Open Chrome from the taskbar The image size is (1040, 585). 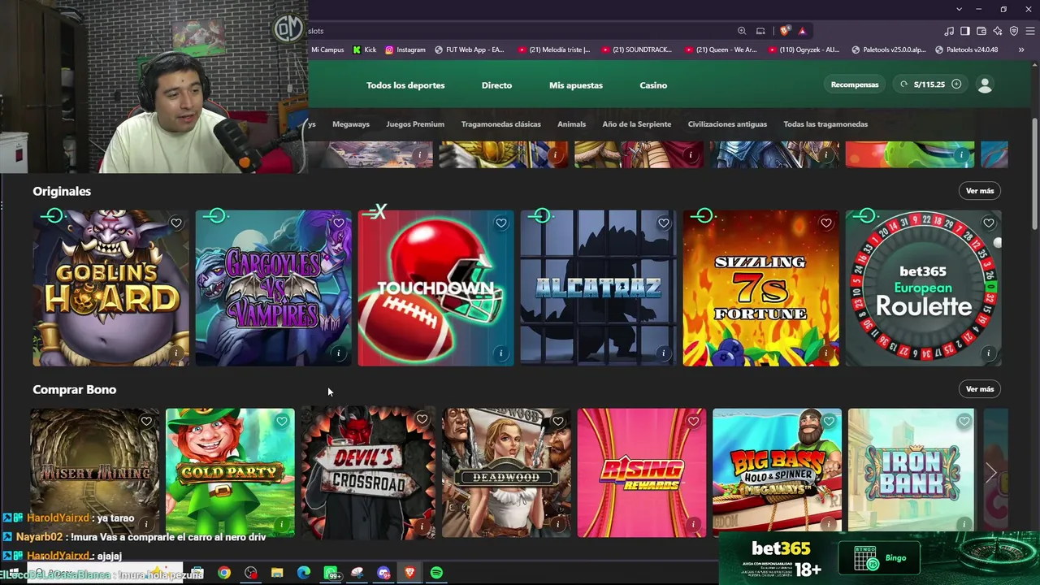(x=224, y=573)
